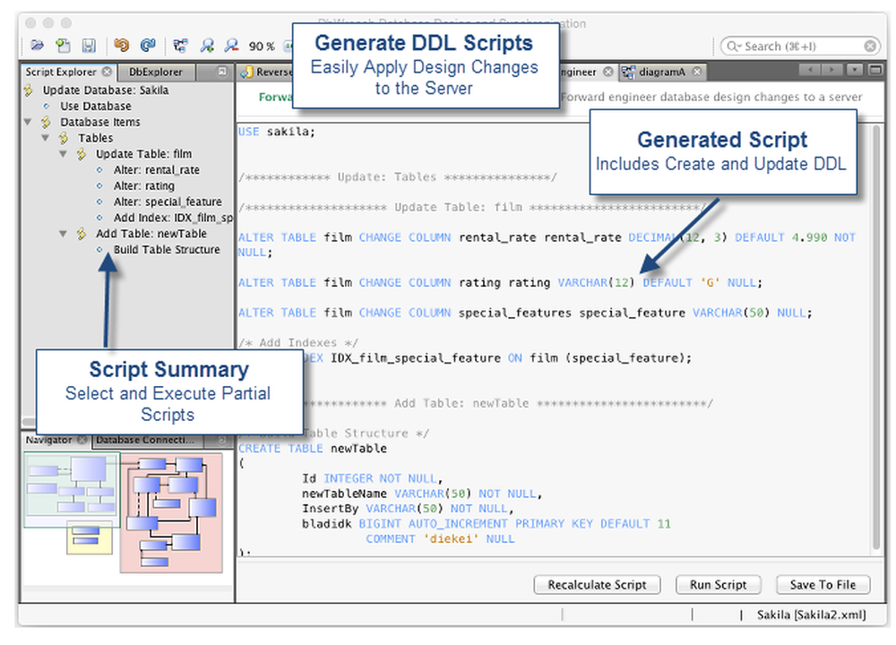Click the Sakila [Sakila2.xml] status text

(x=812, y=615)
